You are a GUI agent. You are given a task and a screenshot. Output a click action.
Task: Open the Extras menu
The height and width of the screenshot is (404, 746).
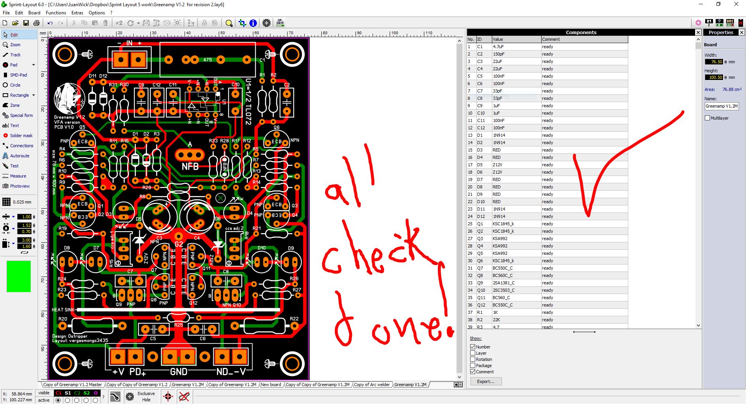click(x=77, y=13)
